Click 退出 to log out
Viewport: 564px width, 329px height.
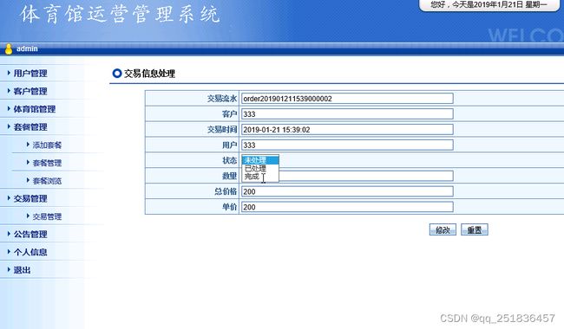tap(22, 270)
